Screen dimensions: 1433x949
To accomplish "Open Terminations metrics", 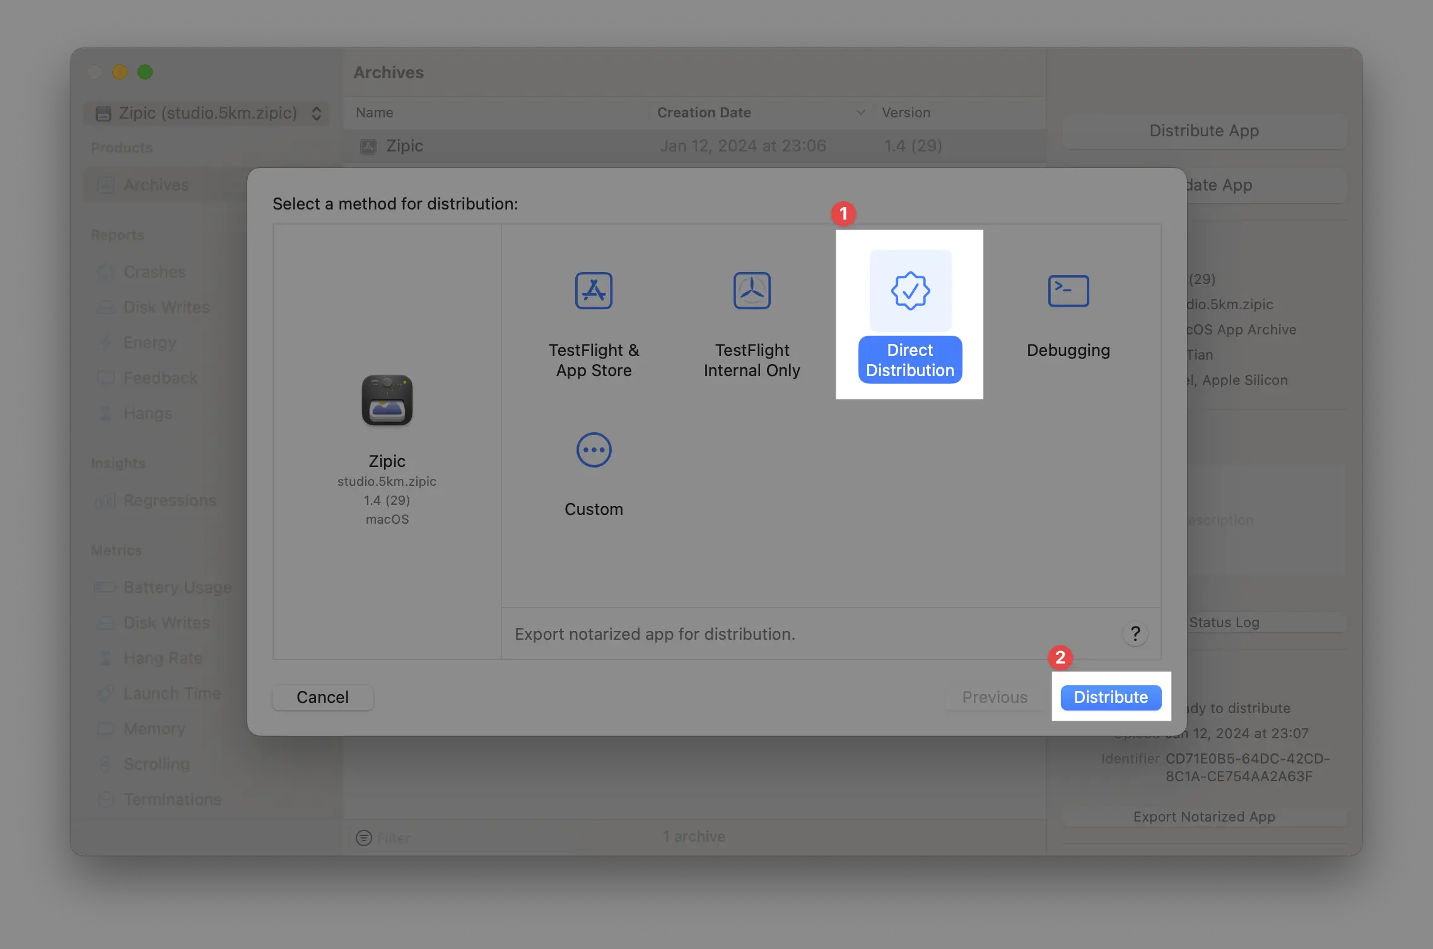I will click(x=172, y=799).
